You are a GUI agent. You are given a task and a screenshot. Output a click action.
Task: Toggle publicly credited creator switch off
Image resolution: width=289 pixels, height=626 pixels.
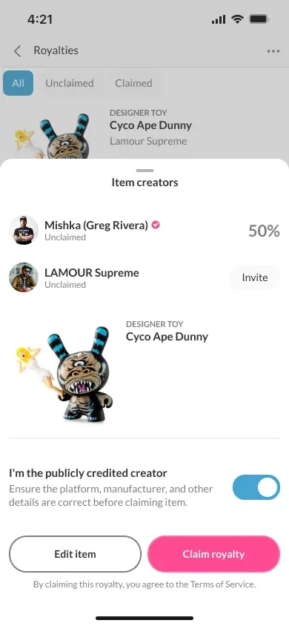click(256, 487)
